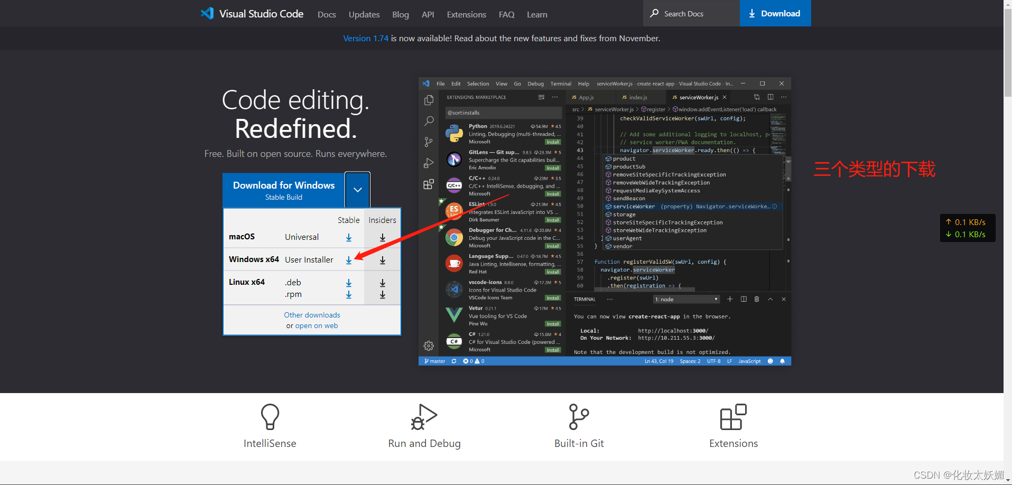1012x485 pixels.
Task: Click the split editor icon above the editor
Action: coord(770,97)
